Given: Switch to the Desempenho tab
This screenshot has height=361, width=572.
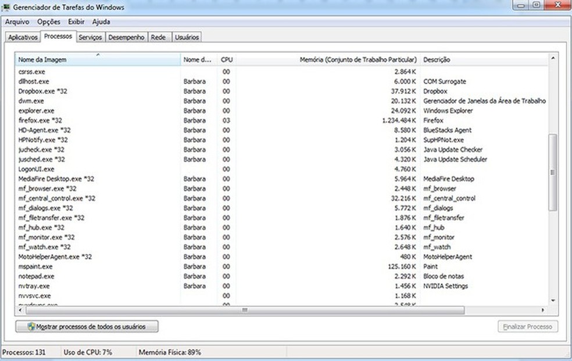Looking at the screenshot, I should 126,37.
